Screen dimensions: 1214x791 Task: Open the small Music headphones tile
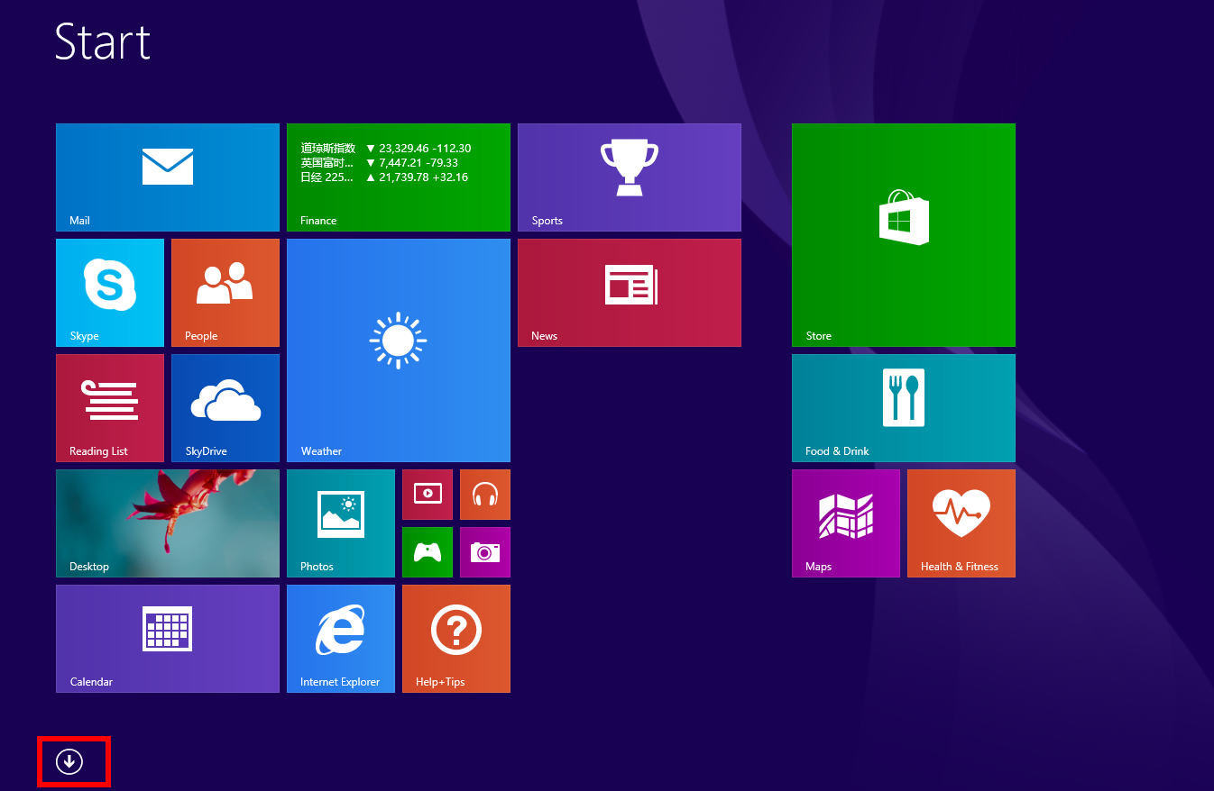click(485, 495)
